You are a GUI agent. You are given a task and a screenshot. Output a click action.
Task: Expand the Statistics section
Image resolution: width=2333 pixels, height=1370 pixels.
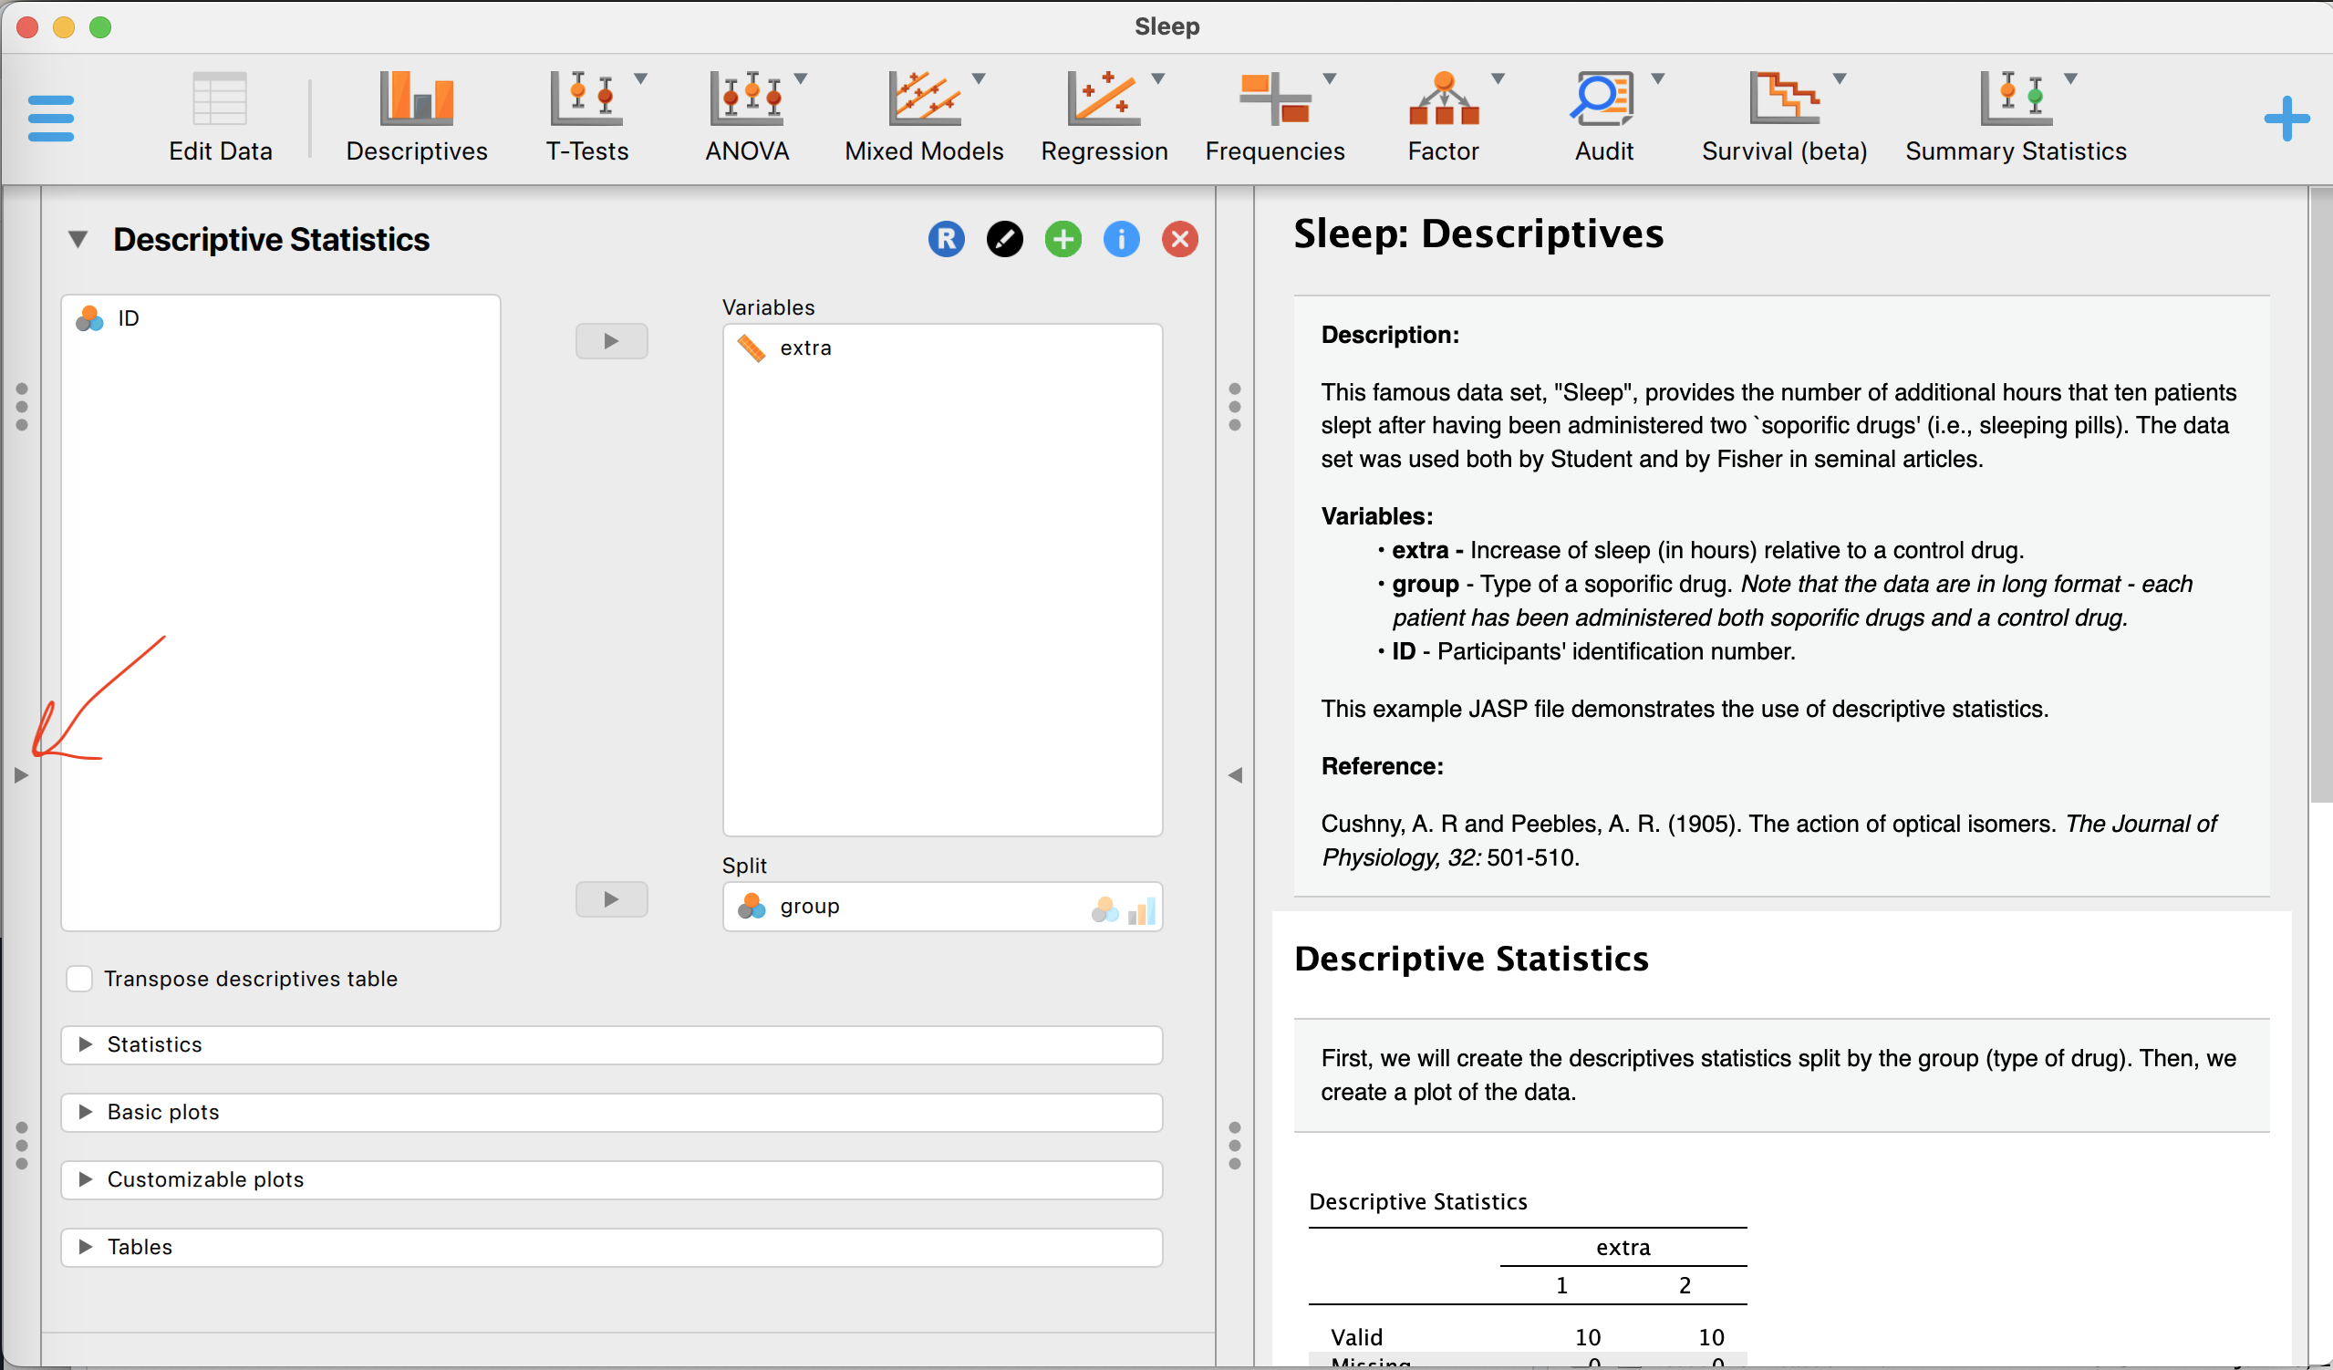[x=611, y=1044]
